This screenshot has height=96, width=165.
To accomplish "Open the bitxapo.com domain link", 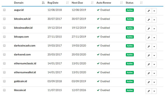I will [21, 37].
